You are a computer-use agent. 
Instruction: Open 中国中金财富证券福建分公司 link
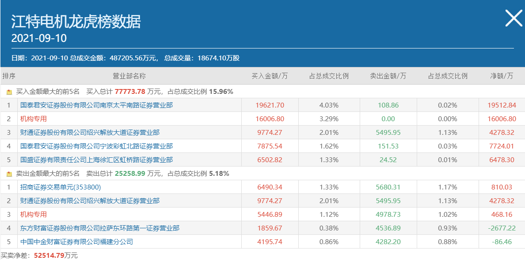76,242
